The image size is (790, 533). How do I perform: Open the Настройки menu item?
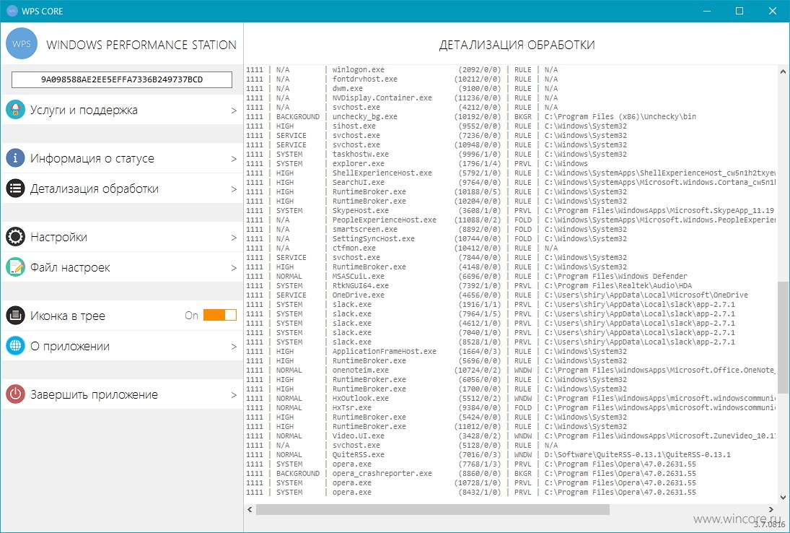(x=122, y=237)
